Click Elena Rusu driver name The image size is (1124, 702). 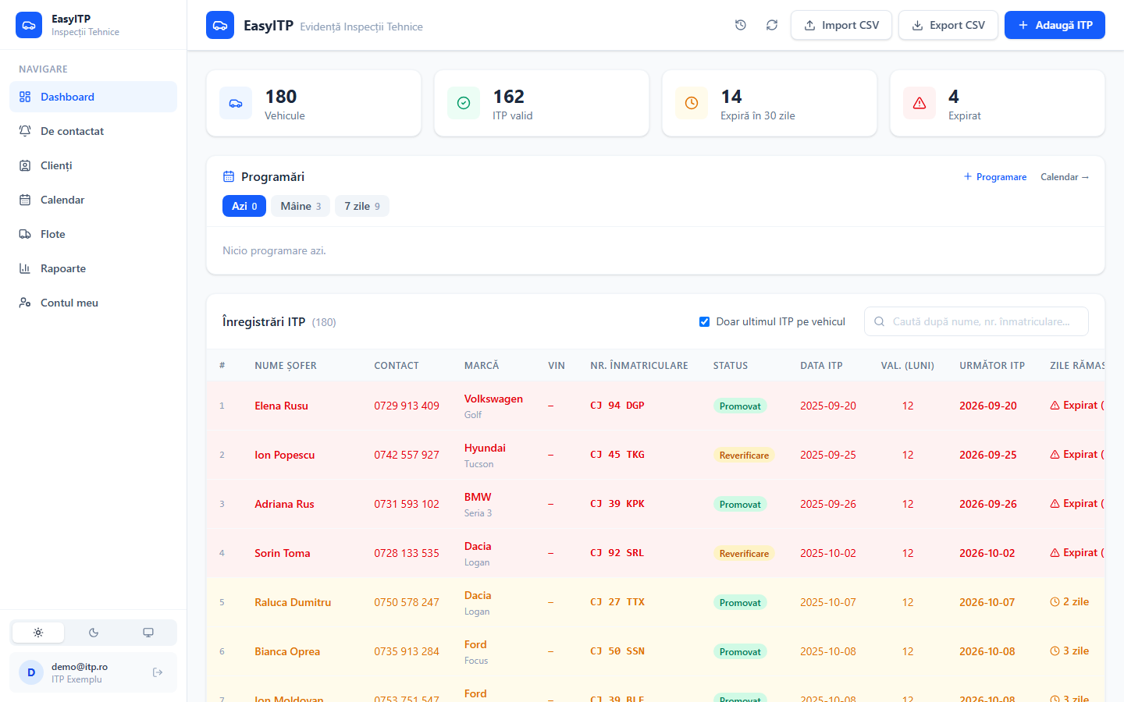coord(281,406)
